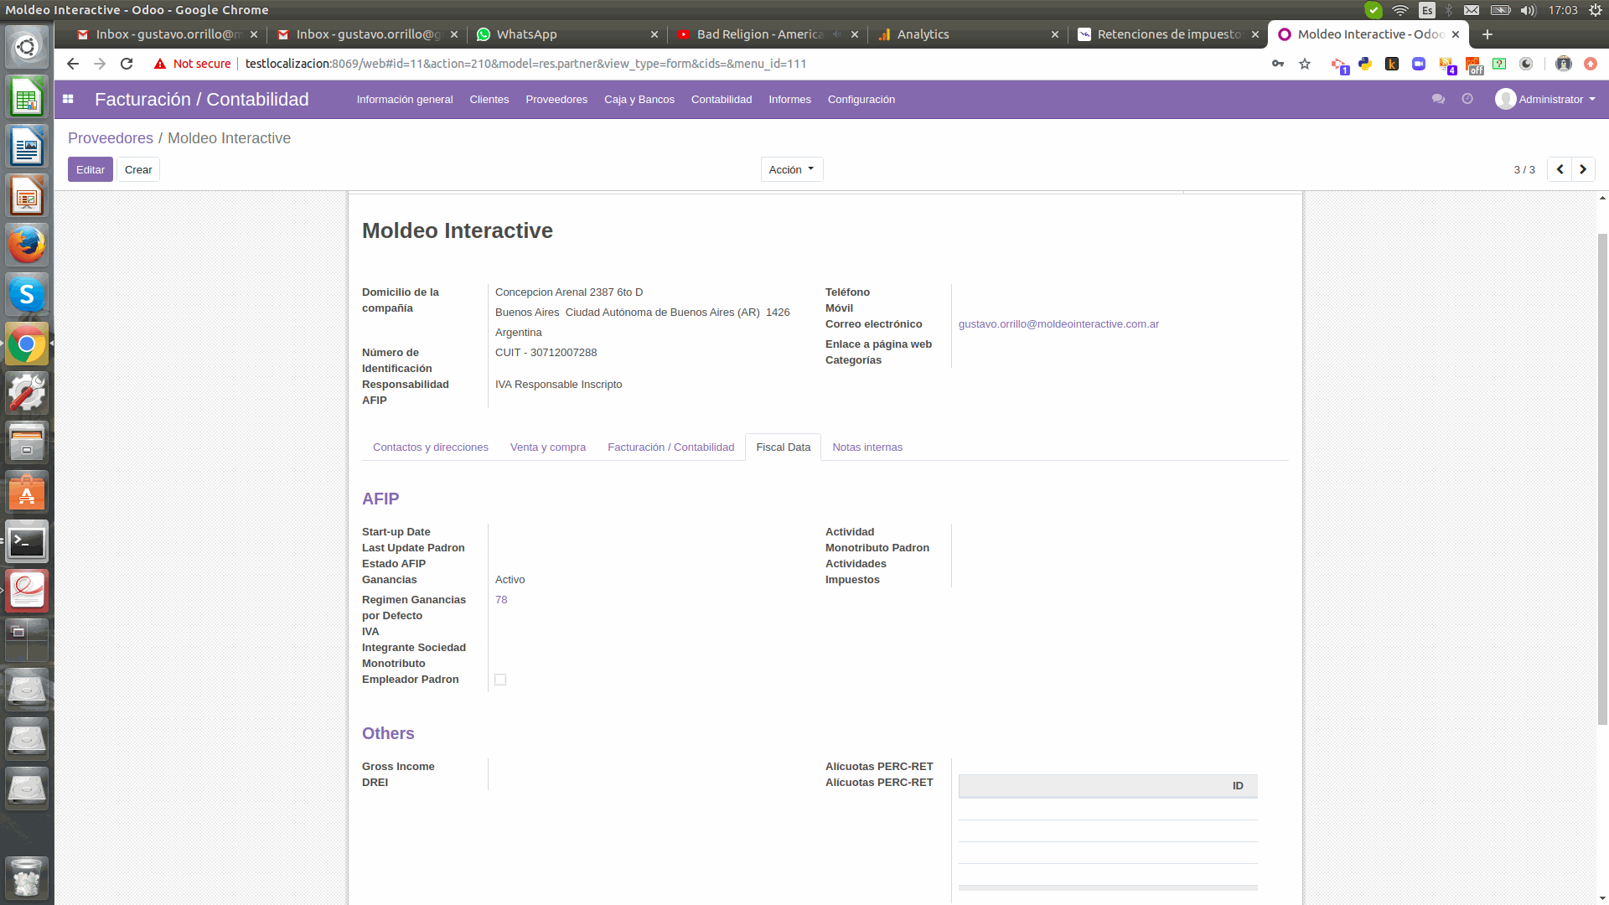Screen dimensions: 1609x905
Task: Open the system power gear menu
Action: (x=1596, y=10)
